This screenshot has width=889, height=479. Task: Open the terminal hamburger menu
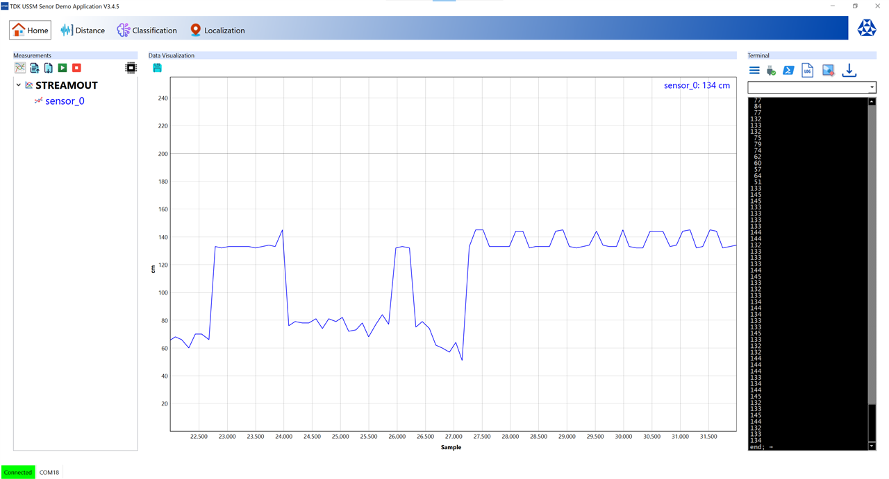[x=754, y=71]
